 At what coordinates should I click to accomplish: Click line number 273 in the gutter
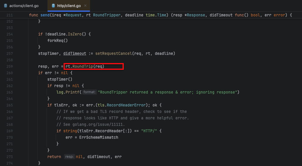click(x=9, y=157)
